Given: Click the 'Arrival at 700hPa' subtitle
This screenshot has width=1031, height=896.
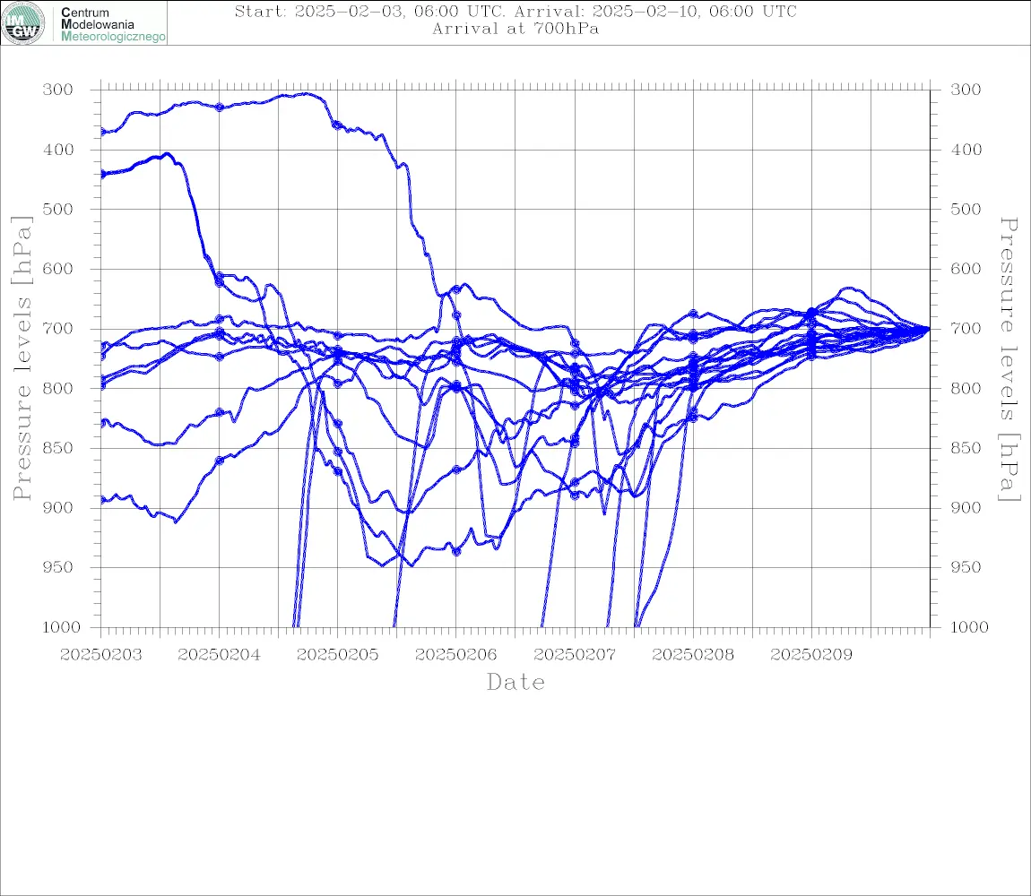Looking at the screenshot, I should (x=515, y=29).
